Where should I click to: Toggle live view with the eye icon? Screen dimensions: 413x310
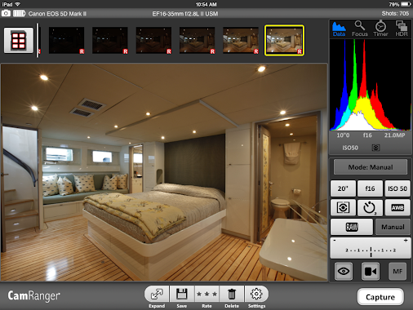[x=344, y=271]
